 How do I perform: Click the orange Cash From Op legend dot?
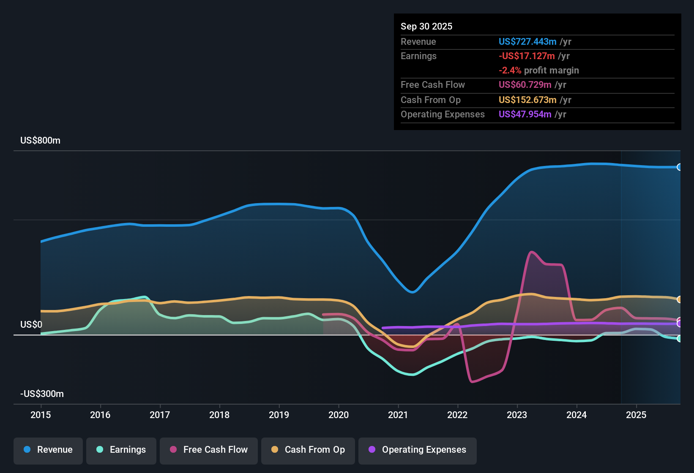(x=275, y=450)
